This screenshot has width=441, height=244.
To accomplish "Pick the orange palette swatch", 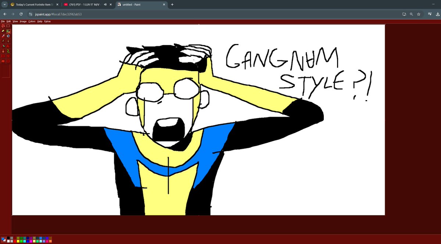I will (50, 241).
